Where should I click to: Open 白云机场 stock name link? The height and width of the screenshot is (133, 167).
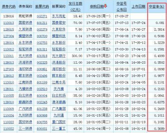(59, 96)
